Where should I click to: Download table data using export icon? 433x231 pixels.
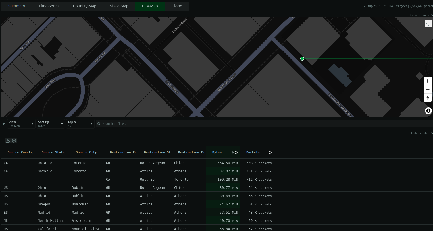[8, 140]
